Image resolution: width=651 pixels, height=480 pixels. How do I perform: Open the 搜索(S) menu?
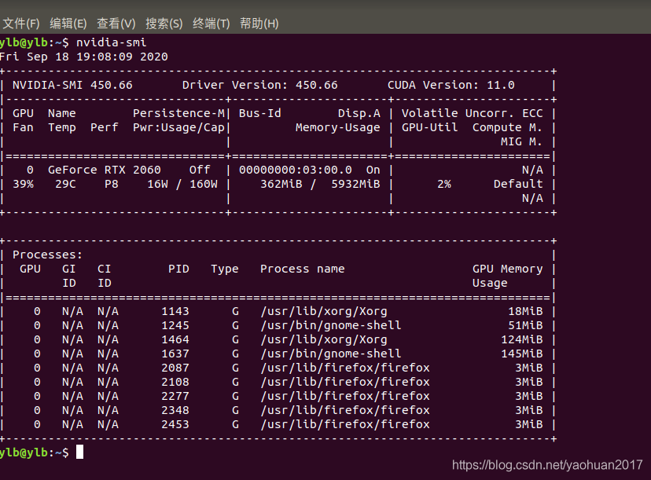164,24
